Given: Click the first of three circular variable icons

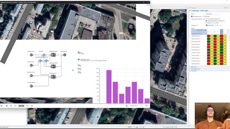Looking at the screenshot, I should coord(79,65).
